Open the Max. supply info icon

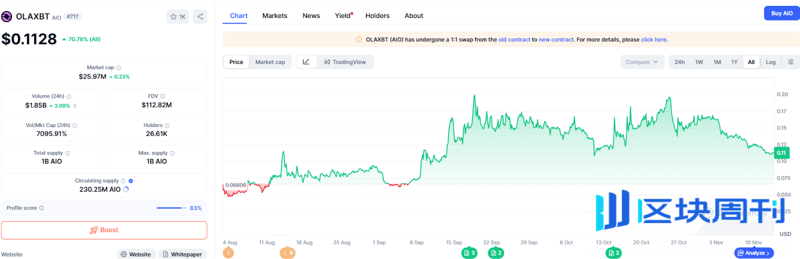click(172, 153)
